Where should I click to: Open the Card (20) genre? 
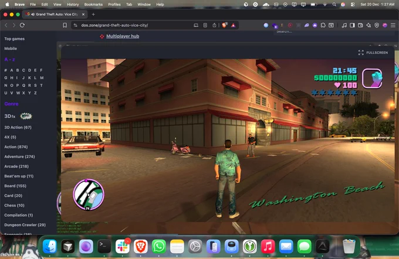pos(13,196)
